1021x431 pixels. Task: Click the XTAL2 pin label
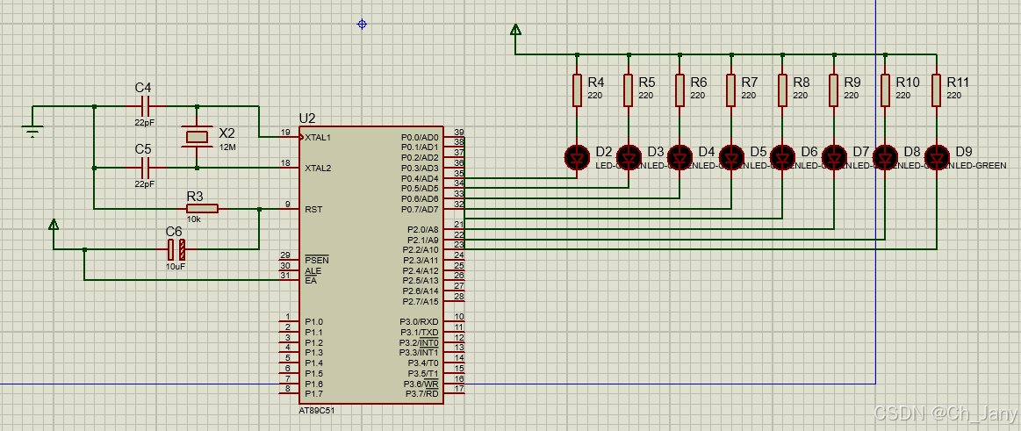click(318, 168)
